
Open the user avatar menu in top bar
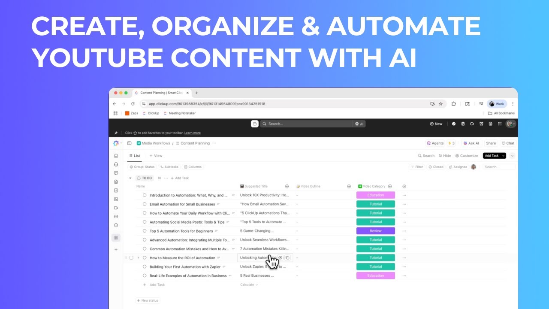point(510,124)
